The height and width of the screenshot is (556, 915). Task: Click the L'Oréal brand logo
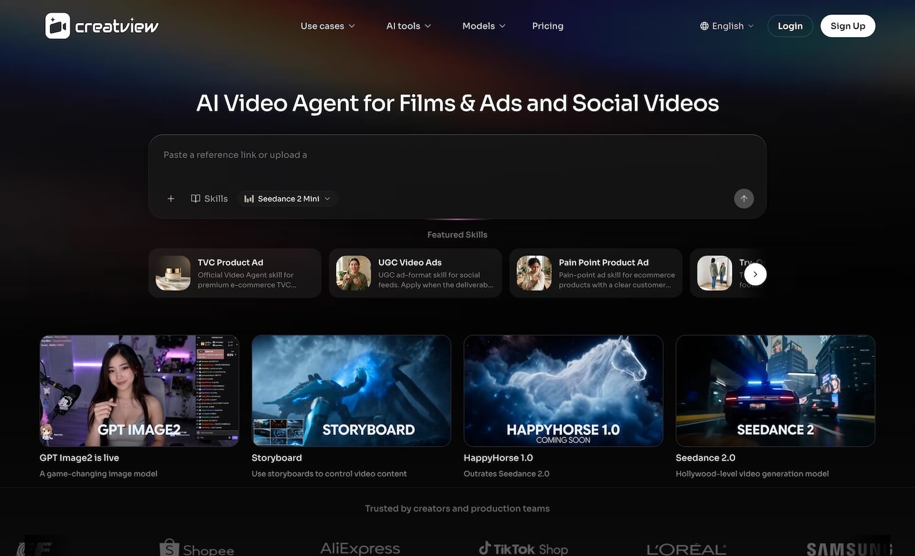tap(686, 549)
